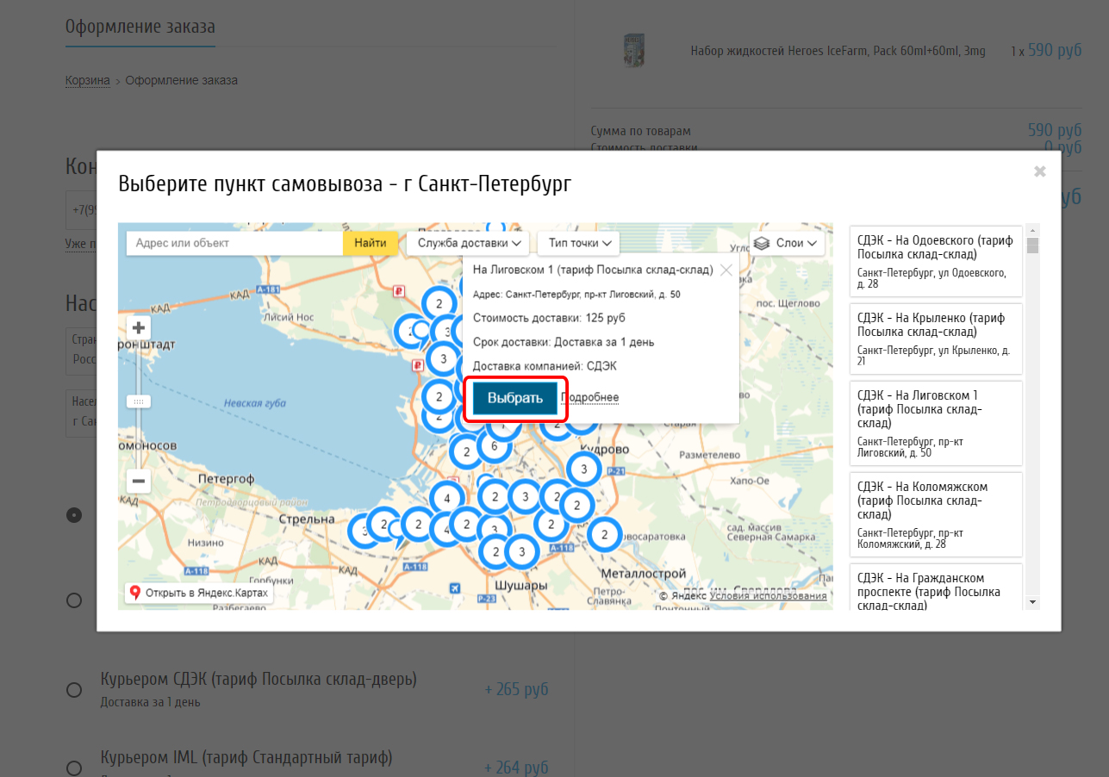This screenshot has height=777, width=1109.
Task: Select Курьером СДЭК склад-дверь radio option
Action: pyautogui.click(x=74, y=690)
